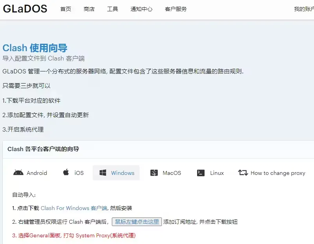
Task: Click the Windows logo icon
Action: tap(103, 173)
